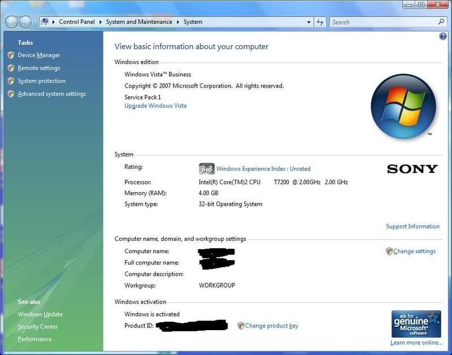Click the refresh arrows in the address bar
Image resolution: width=452 pixels, height=355 pixels.
320,21
